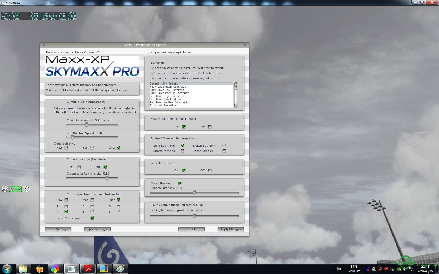Close SkyMAXX dialog with the left X icon
The width and height of the screenshot is (439, 274).
click(x=44, y=45)
